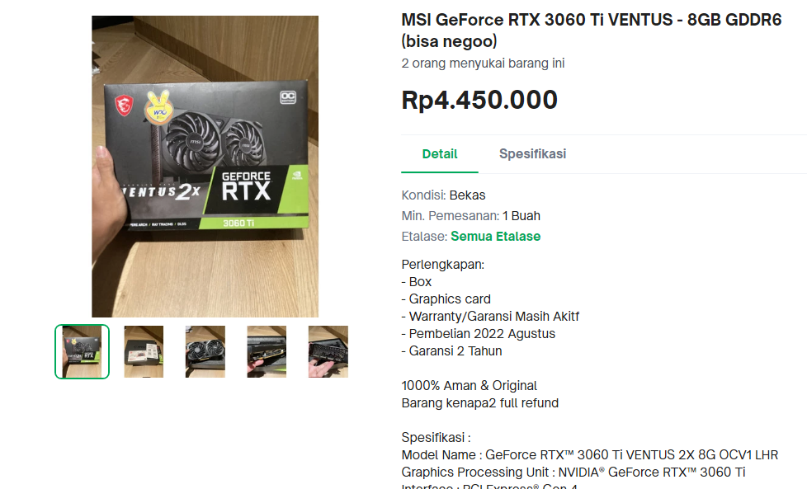View the third thumbnail with dual fans

click(x=205, y=352)
